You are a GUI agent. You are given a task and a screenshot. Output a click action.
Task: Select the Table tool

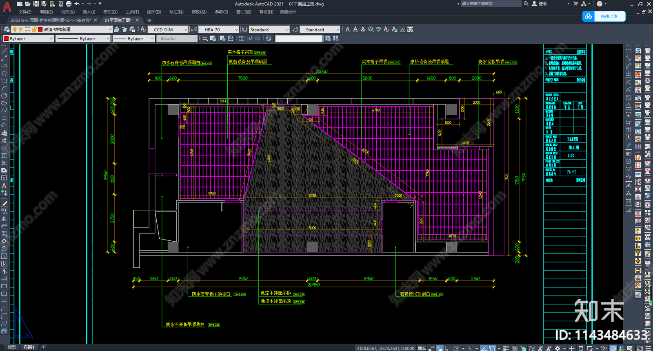click(x=4, y=178)
